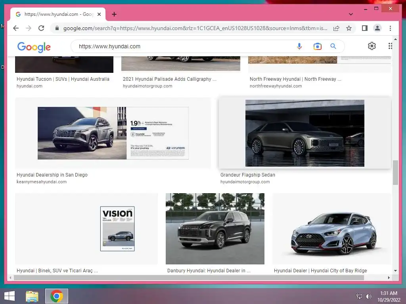Open the VISION magazine cover thumbnail
Viewport: 406px width, 304px height.
117,229
